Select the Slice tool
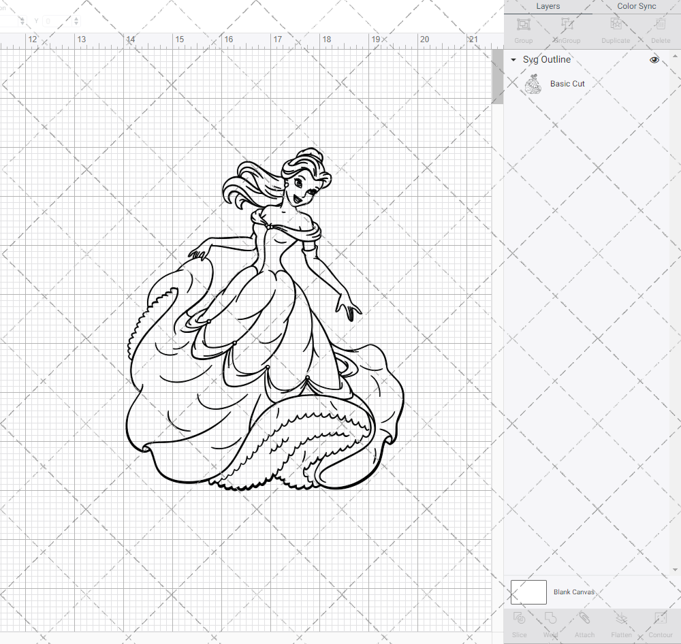The image size is (681, 644). pyautogui.click(x=519, y=618)
